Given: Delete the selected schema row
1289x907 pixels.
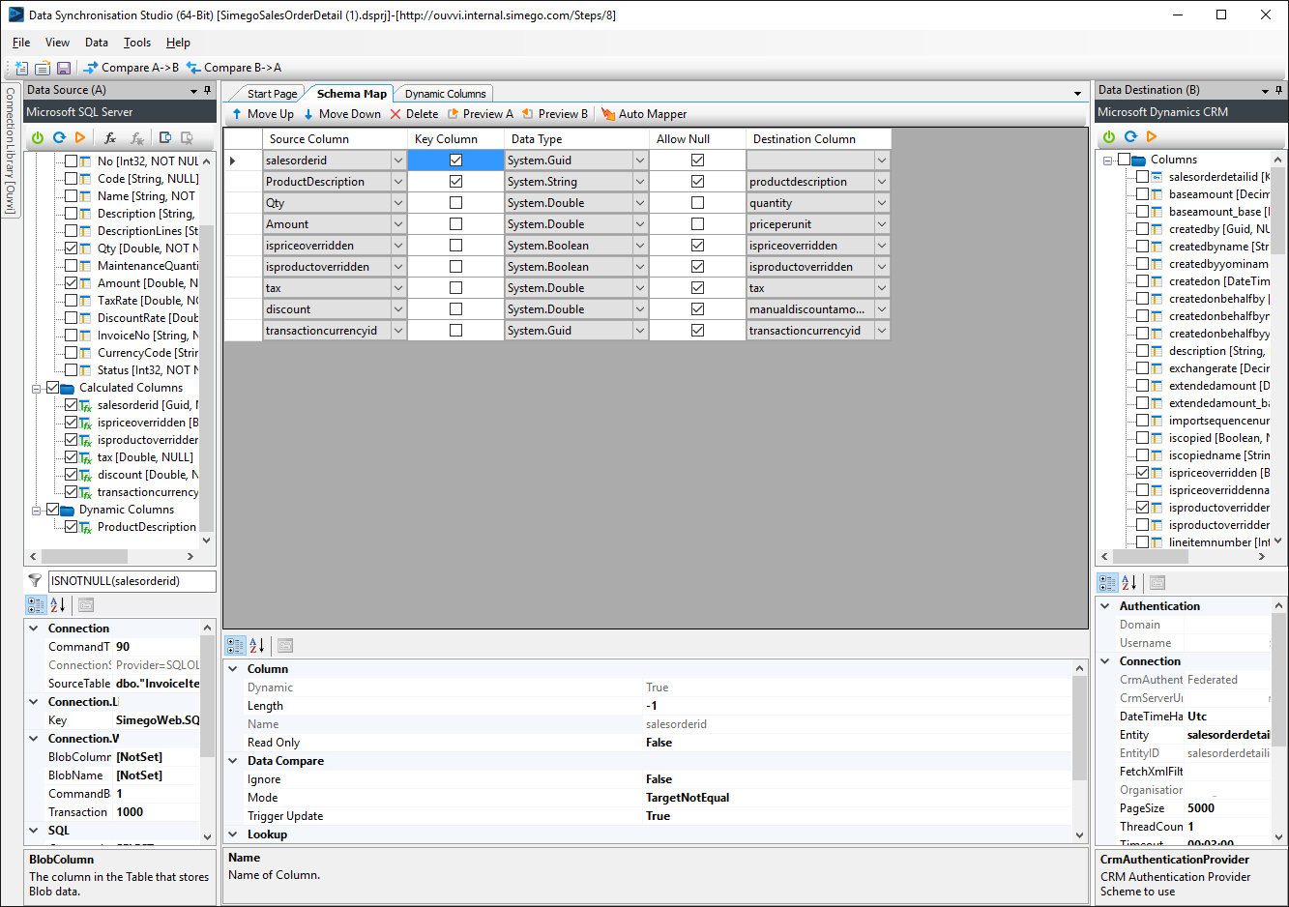Looking at the screenshot, I should tap(414, 114).
